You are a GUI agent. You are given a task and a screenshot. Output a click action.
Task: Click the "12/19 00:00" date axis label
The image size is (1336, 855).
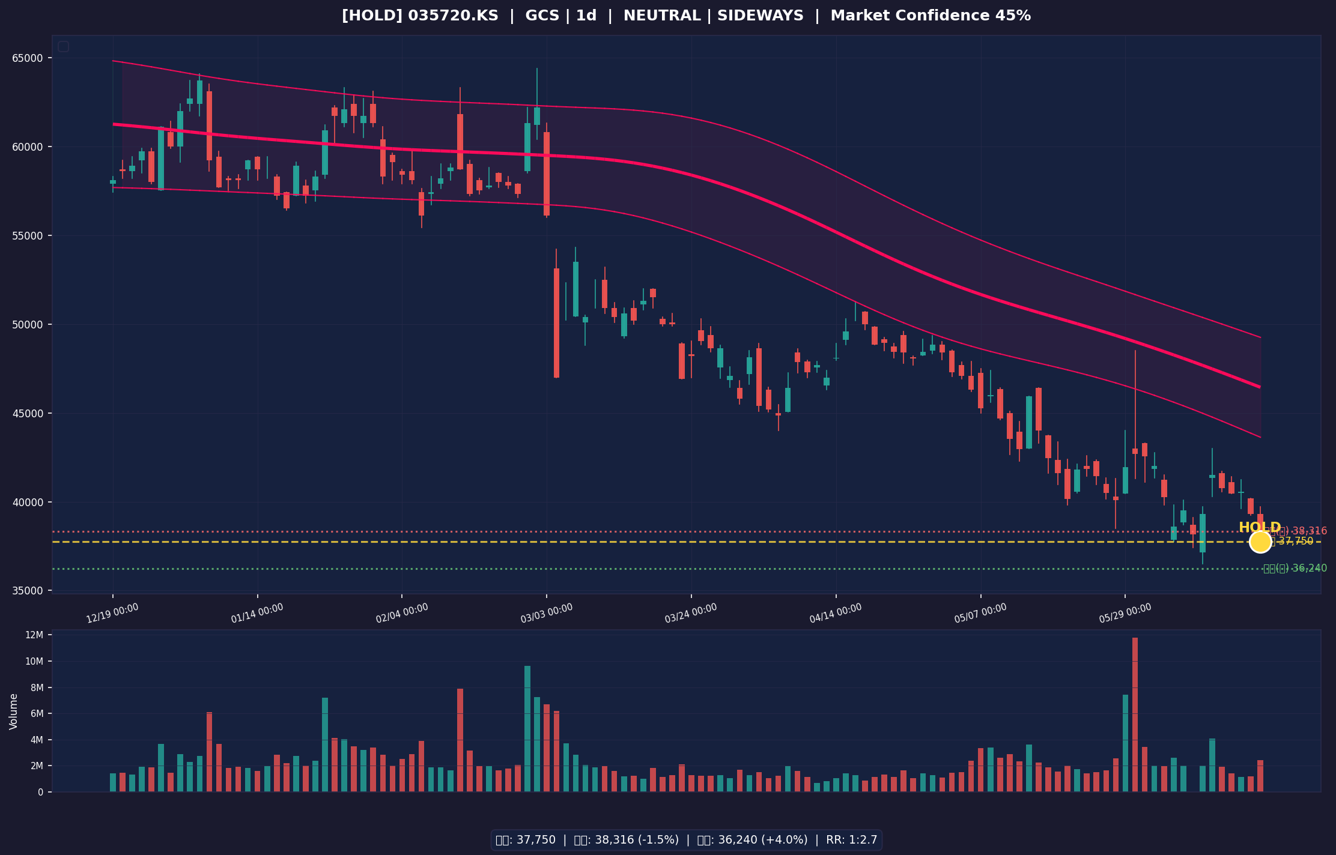point(112,613)
